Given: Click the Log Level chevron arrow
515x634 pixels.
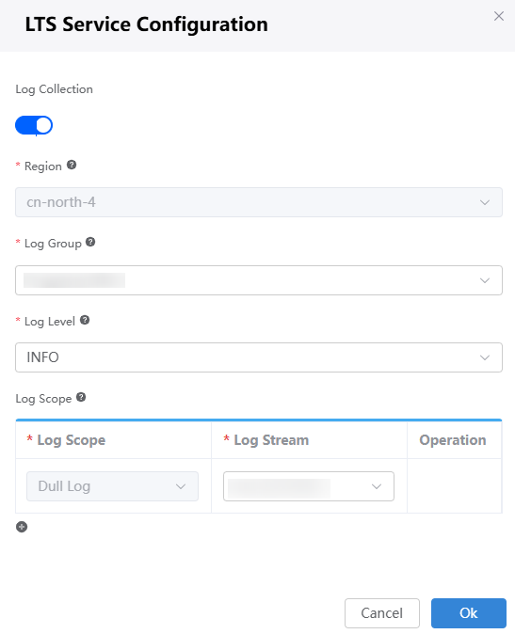Looking at the screenshot, I should (485, 357).
